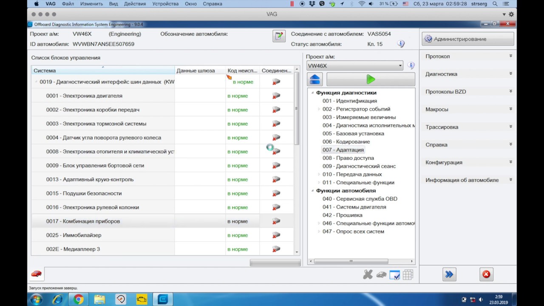
Task: Open Windows Explorer folder in taskbar
Action: [x=99, y=300]
